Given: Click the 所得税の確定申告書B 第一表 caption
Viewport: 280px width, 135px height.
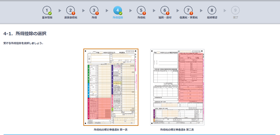Looking at the screenshot, I should click(x=111, y=130).
